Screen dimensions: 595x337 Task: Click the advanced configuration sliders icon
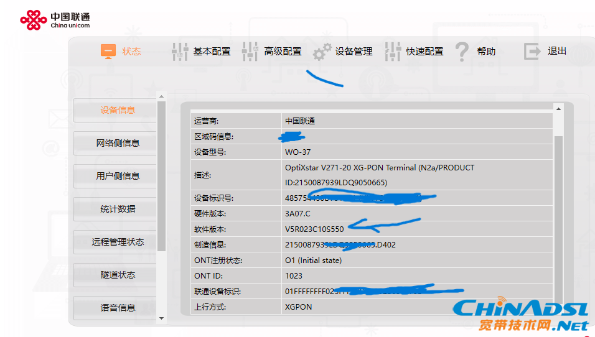click(250, 52)
